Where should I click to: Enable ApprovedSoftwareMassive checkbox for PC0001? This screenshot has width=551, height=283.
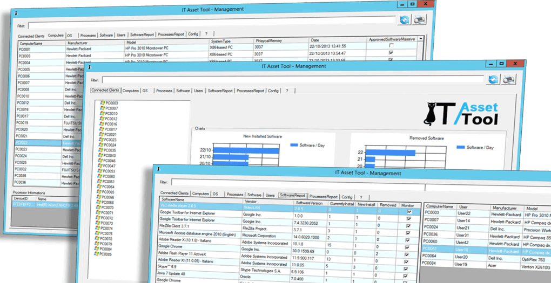tap(391, 46)
